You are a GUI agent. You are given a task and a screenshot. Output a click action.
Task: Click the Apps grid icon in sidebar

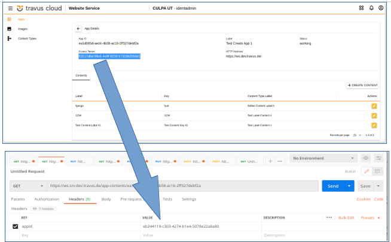[9, 19]
